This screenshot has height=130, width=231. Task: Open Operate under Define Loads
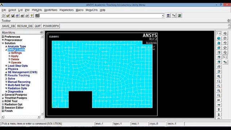click(16, 62)
